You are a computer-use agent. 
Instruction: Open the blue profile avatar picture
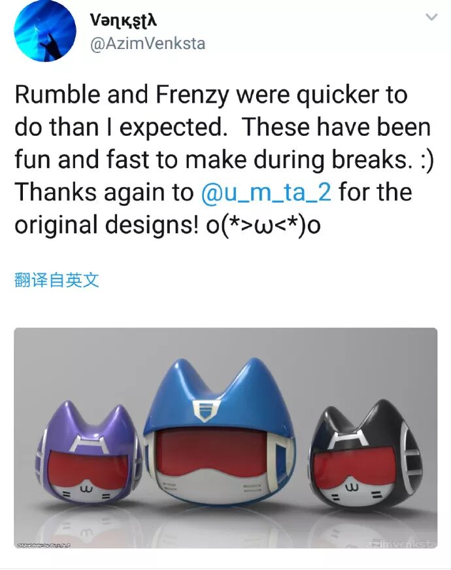(44, 31)
